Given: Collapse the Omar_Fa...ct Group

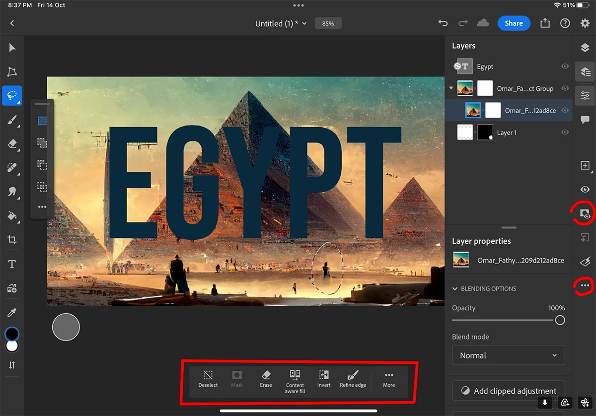Looking at the screenshot, I should [x=451, y=88].
